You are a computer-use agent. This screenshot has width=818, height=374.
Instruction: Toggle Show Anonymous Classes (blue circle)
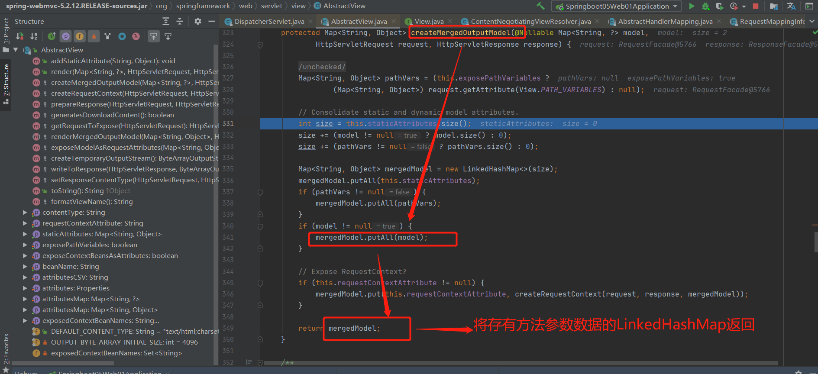(122, 36)
